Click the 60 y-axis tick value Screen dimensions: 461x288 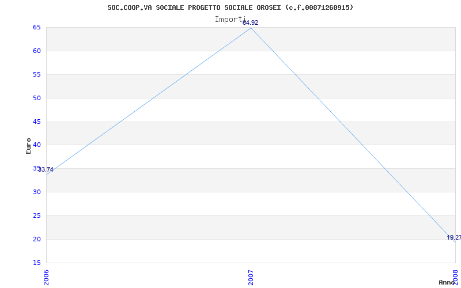point(37,51)
